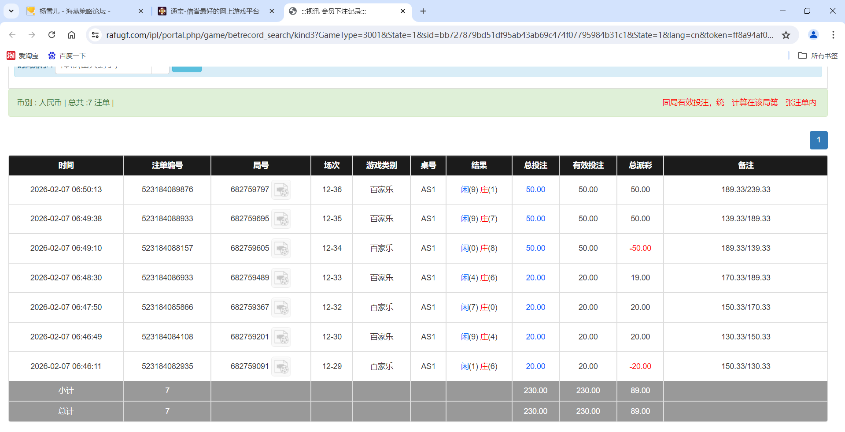845x432 pixels.
Task: Open the Chrome three-dot menu
Action: (x=834, y=35)
